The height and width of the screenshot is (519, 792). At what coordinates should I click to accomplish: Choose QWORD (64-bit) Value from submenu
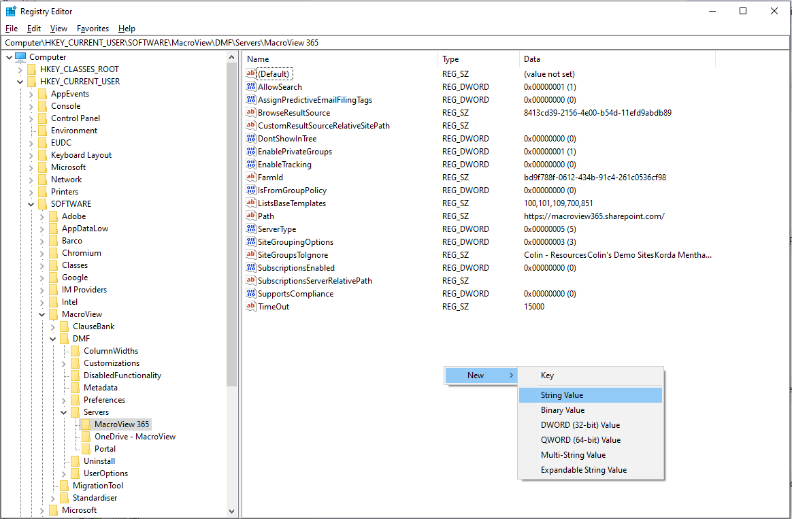[591, 439]
